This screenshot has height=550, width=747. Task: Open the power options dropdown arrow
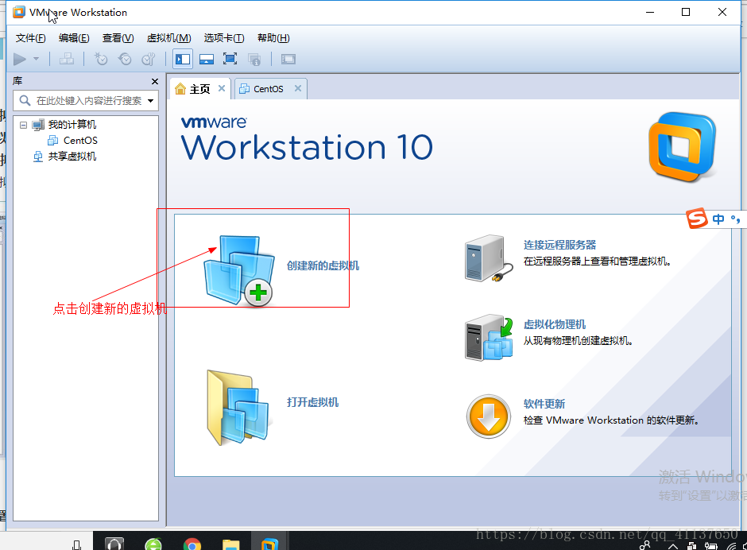[x=37, y=59]
